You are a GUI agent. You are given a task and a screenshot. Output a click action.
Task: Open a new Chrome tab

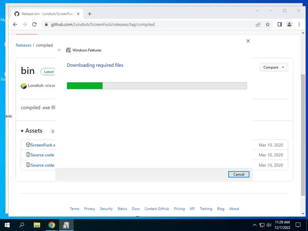click(x=90, y=14)
